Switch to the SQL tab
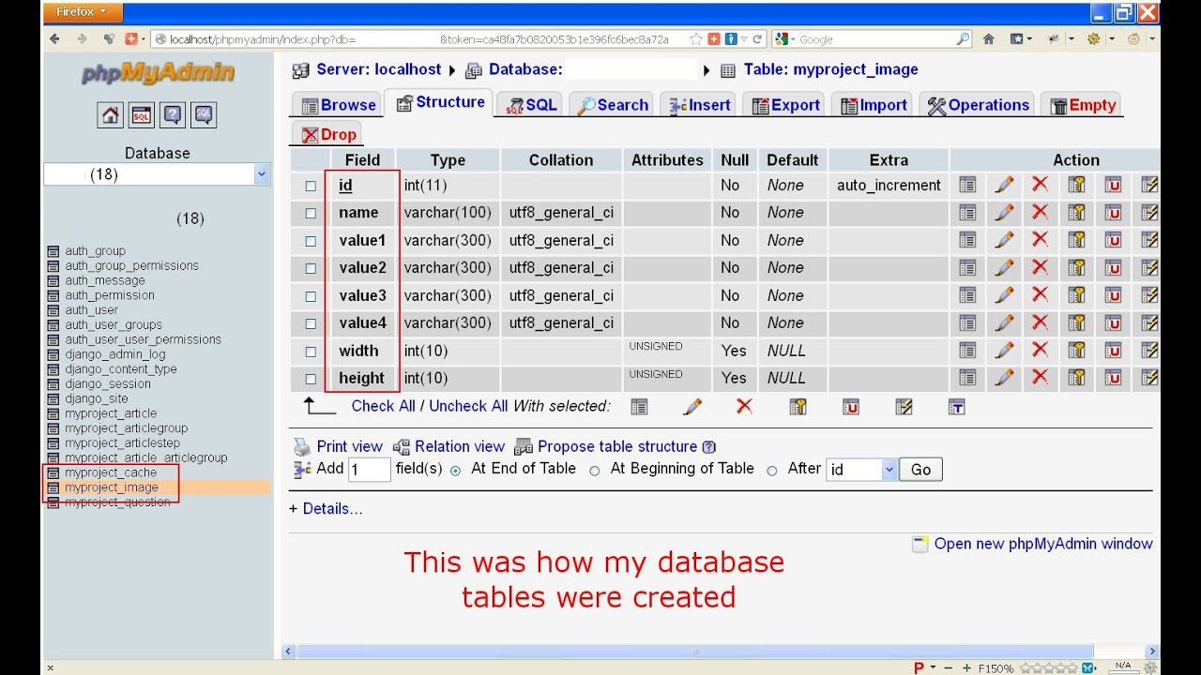Viewport: 1201px width, 675px height. tap(532, 105)
